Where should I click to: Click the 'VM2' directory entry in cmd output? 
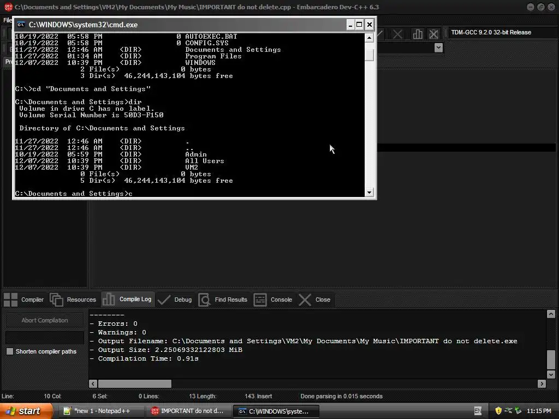coord(192,167)
